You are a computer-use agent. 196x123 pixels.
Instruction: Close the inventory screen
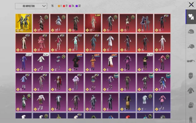[191, 5]
